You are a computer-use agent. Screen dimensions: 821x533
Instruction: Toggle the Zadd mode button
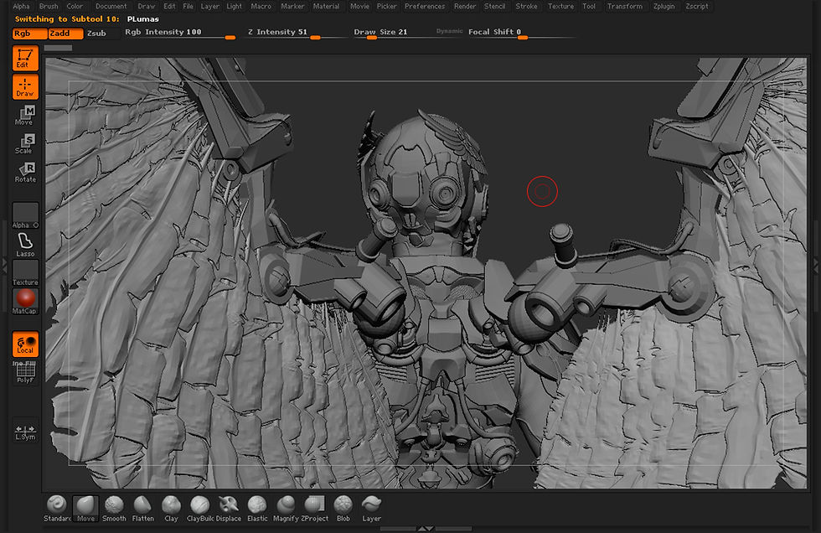65,34
